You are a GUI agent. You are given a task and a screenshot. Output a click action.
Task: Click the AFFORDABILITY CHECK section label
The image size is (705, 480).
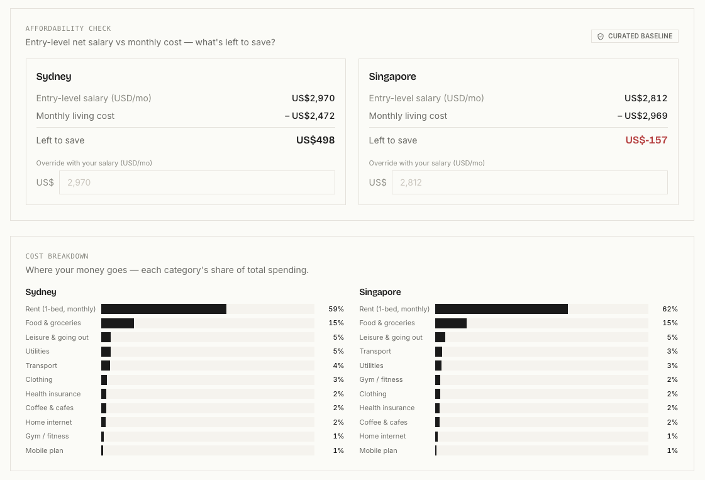(68, 28)
